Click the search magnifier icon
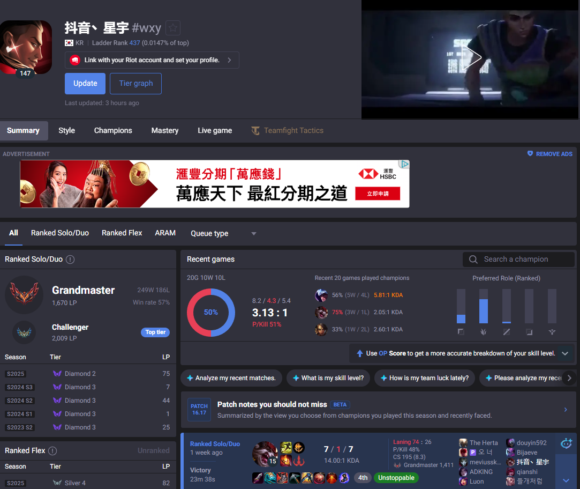Viewport: 580px width, 489px height. (473, 260)
